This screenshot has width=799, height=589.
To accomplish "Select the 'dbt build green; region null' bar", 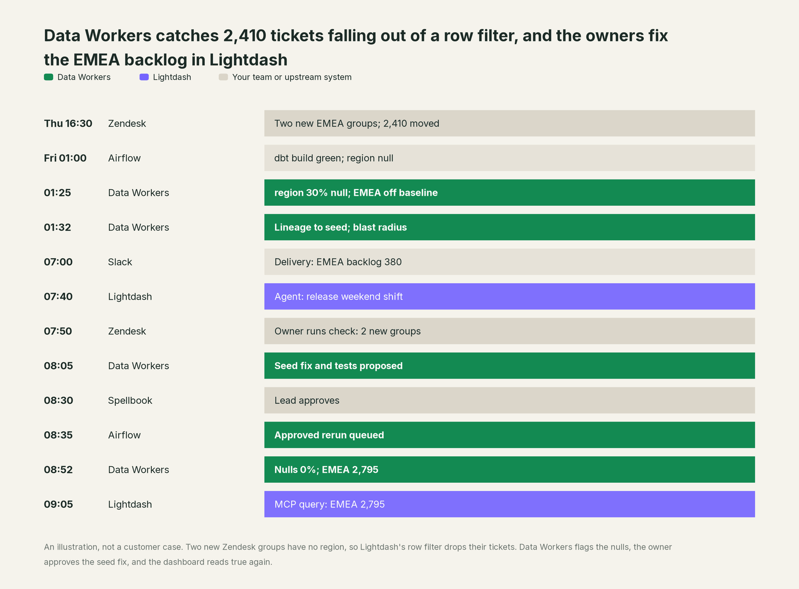I will click(509, 158).
